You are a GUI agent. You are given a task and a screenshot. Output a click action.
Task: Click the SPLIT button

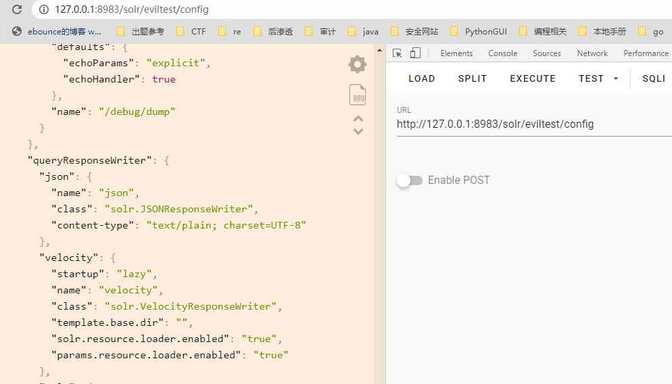(x=473, y=78)
